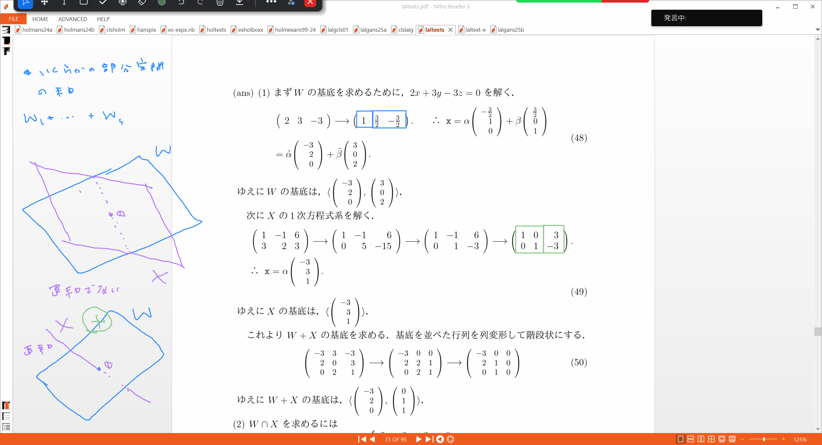Open the top sidebar panel icon
The image size is (822, 445).
(x=6, y=30)
